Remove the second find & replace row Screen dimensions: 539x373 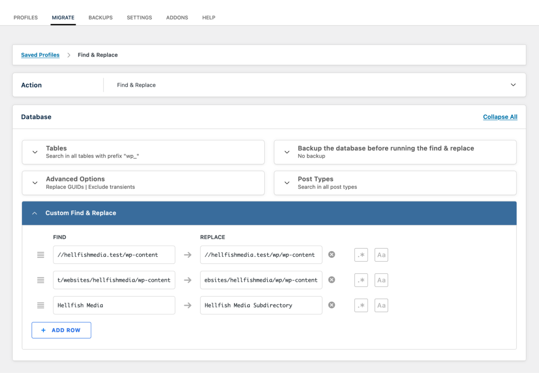[x=332, y=280]
